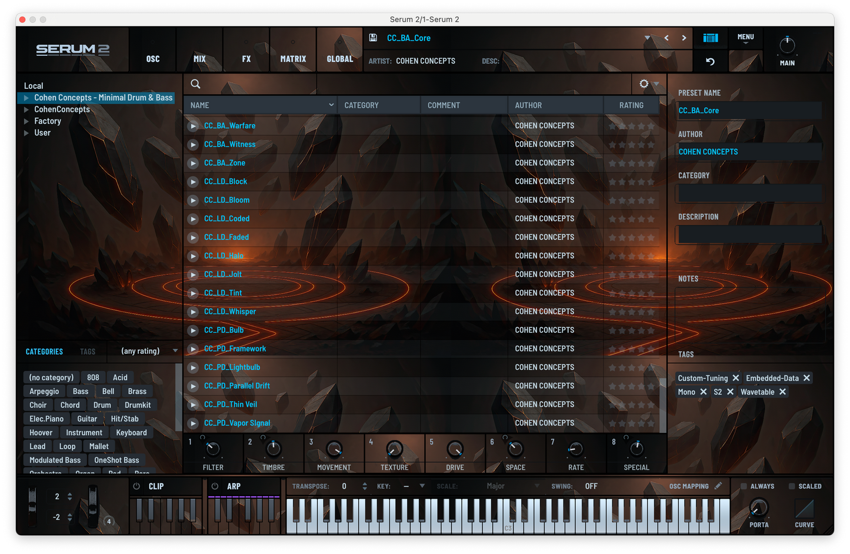Save the preset with the disk icon
850x554 pixels.
(373, 38)
